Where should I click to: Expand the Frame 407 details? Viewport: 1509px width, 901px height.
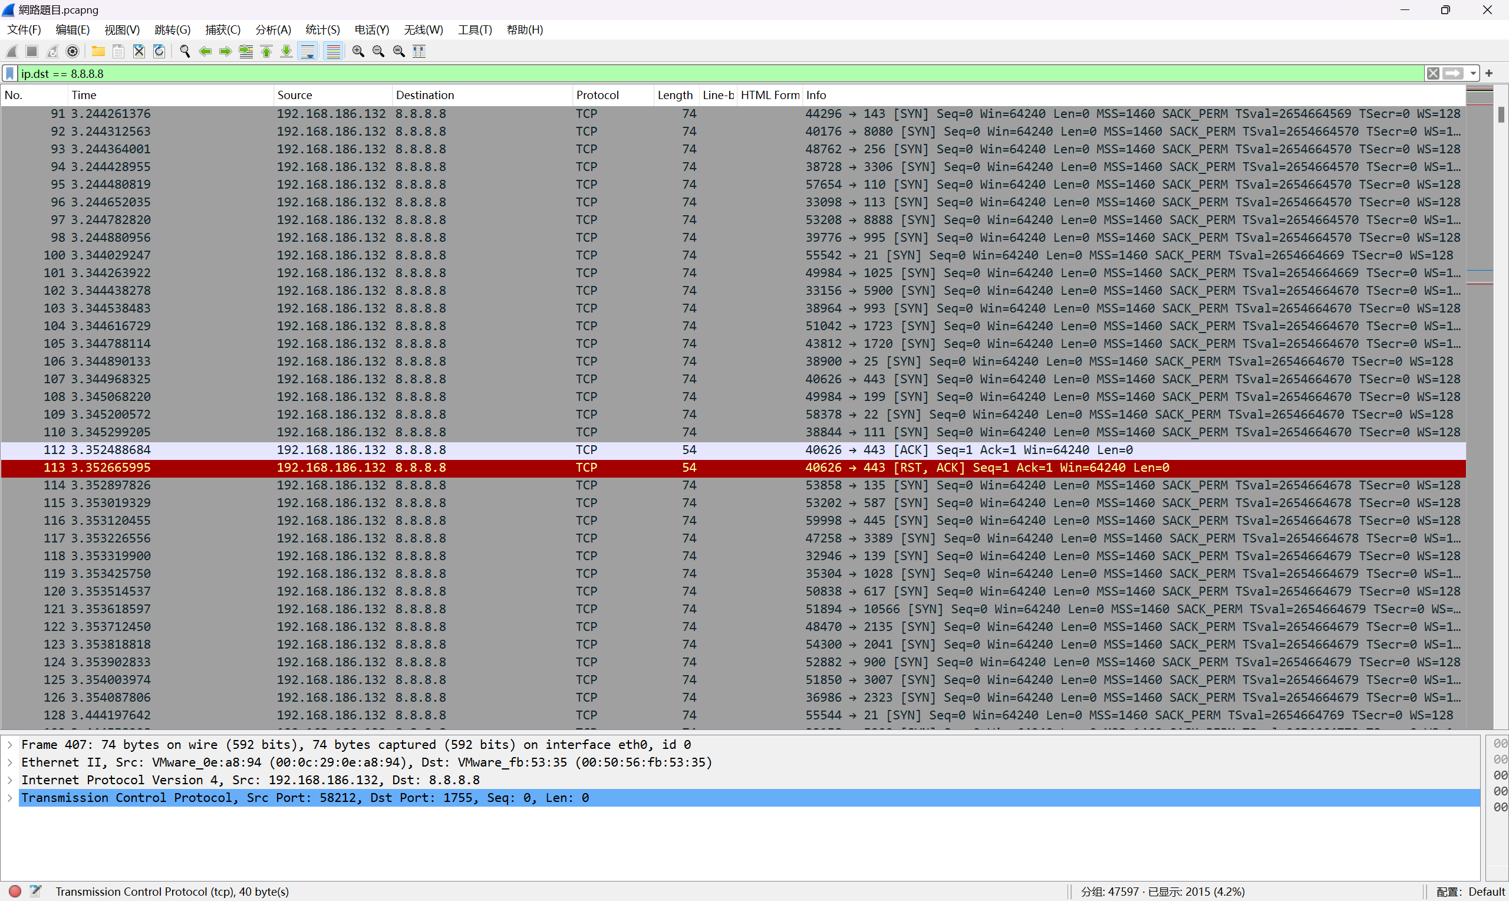tap(10, 744)
